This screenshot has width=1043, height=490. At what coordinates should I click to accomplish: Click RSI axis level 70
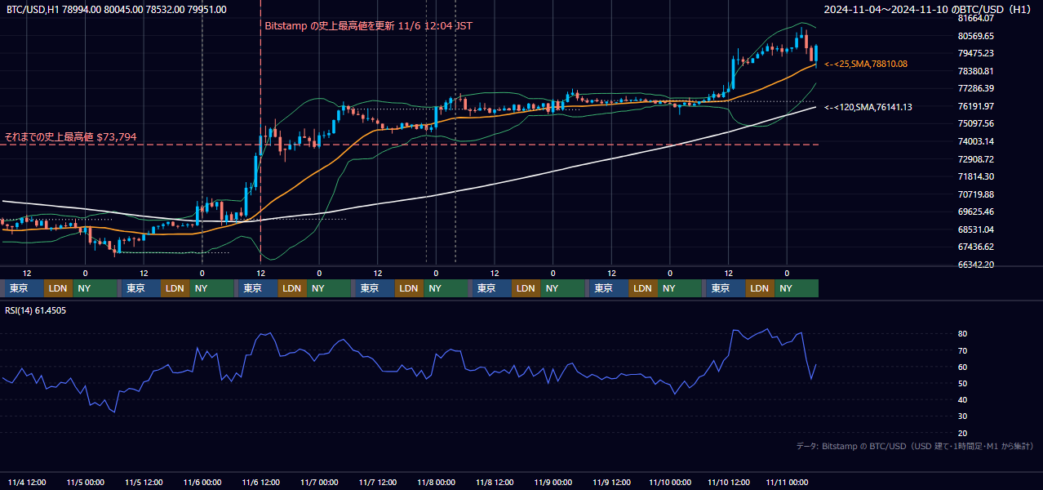pyautogui.click(x=962, y=350)
